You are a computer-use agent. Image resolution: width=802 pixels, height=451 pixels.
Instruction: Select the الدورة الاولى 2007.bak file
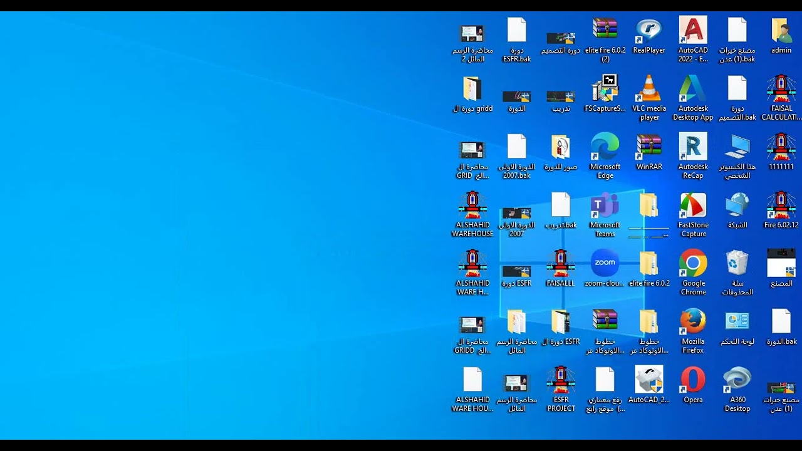(517, 157)
